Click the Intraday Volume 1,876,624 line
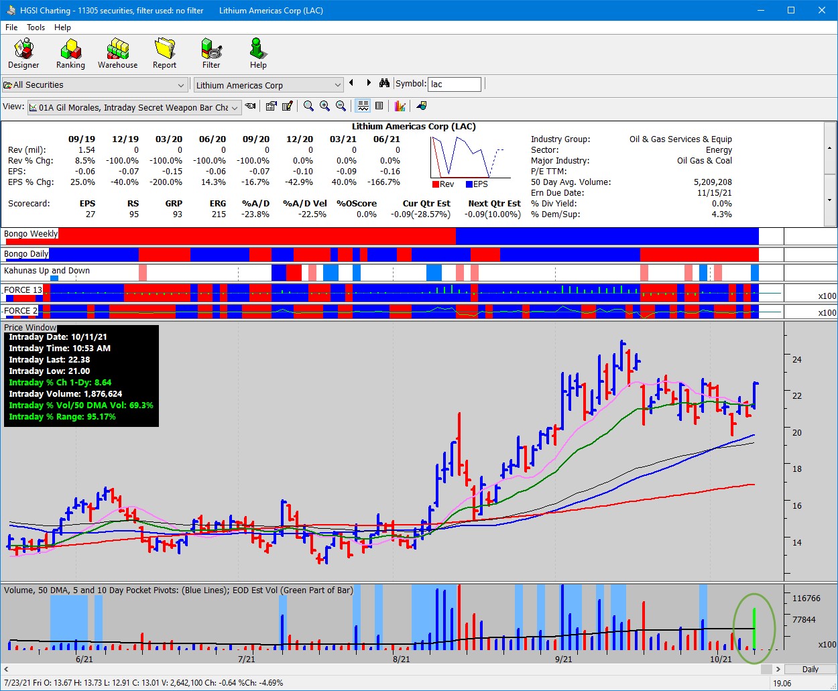 (x=66, y=394)
